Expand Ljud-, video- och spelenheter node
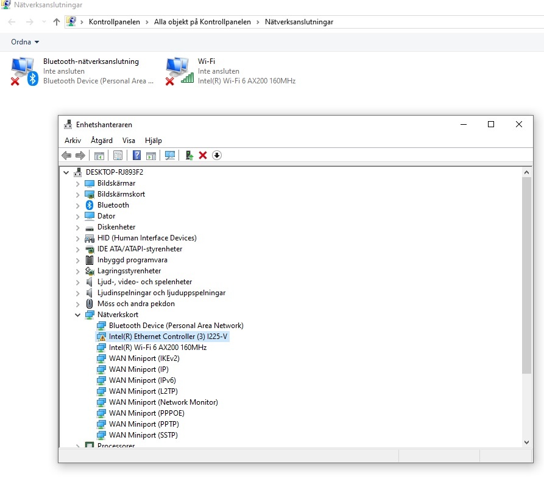The width and height of the screenshot is (544, 479). click(78, 282)
